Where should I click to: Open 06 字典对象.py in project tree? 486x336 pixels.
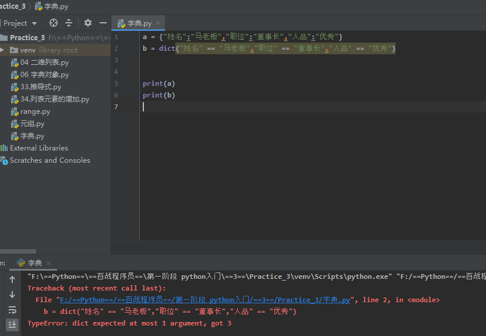point(44,75)
